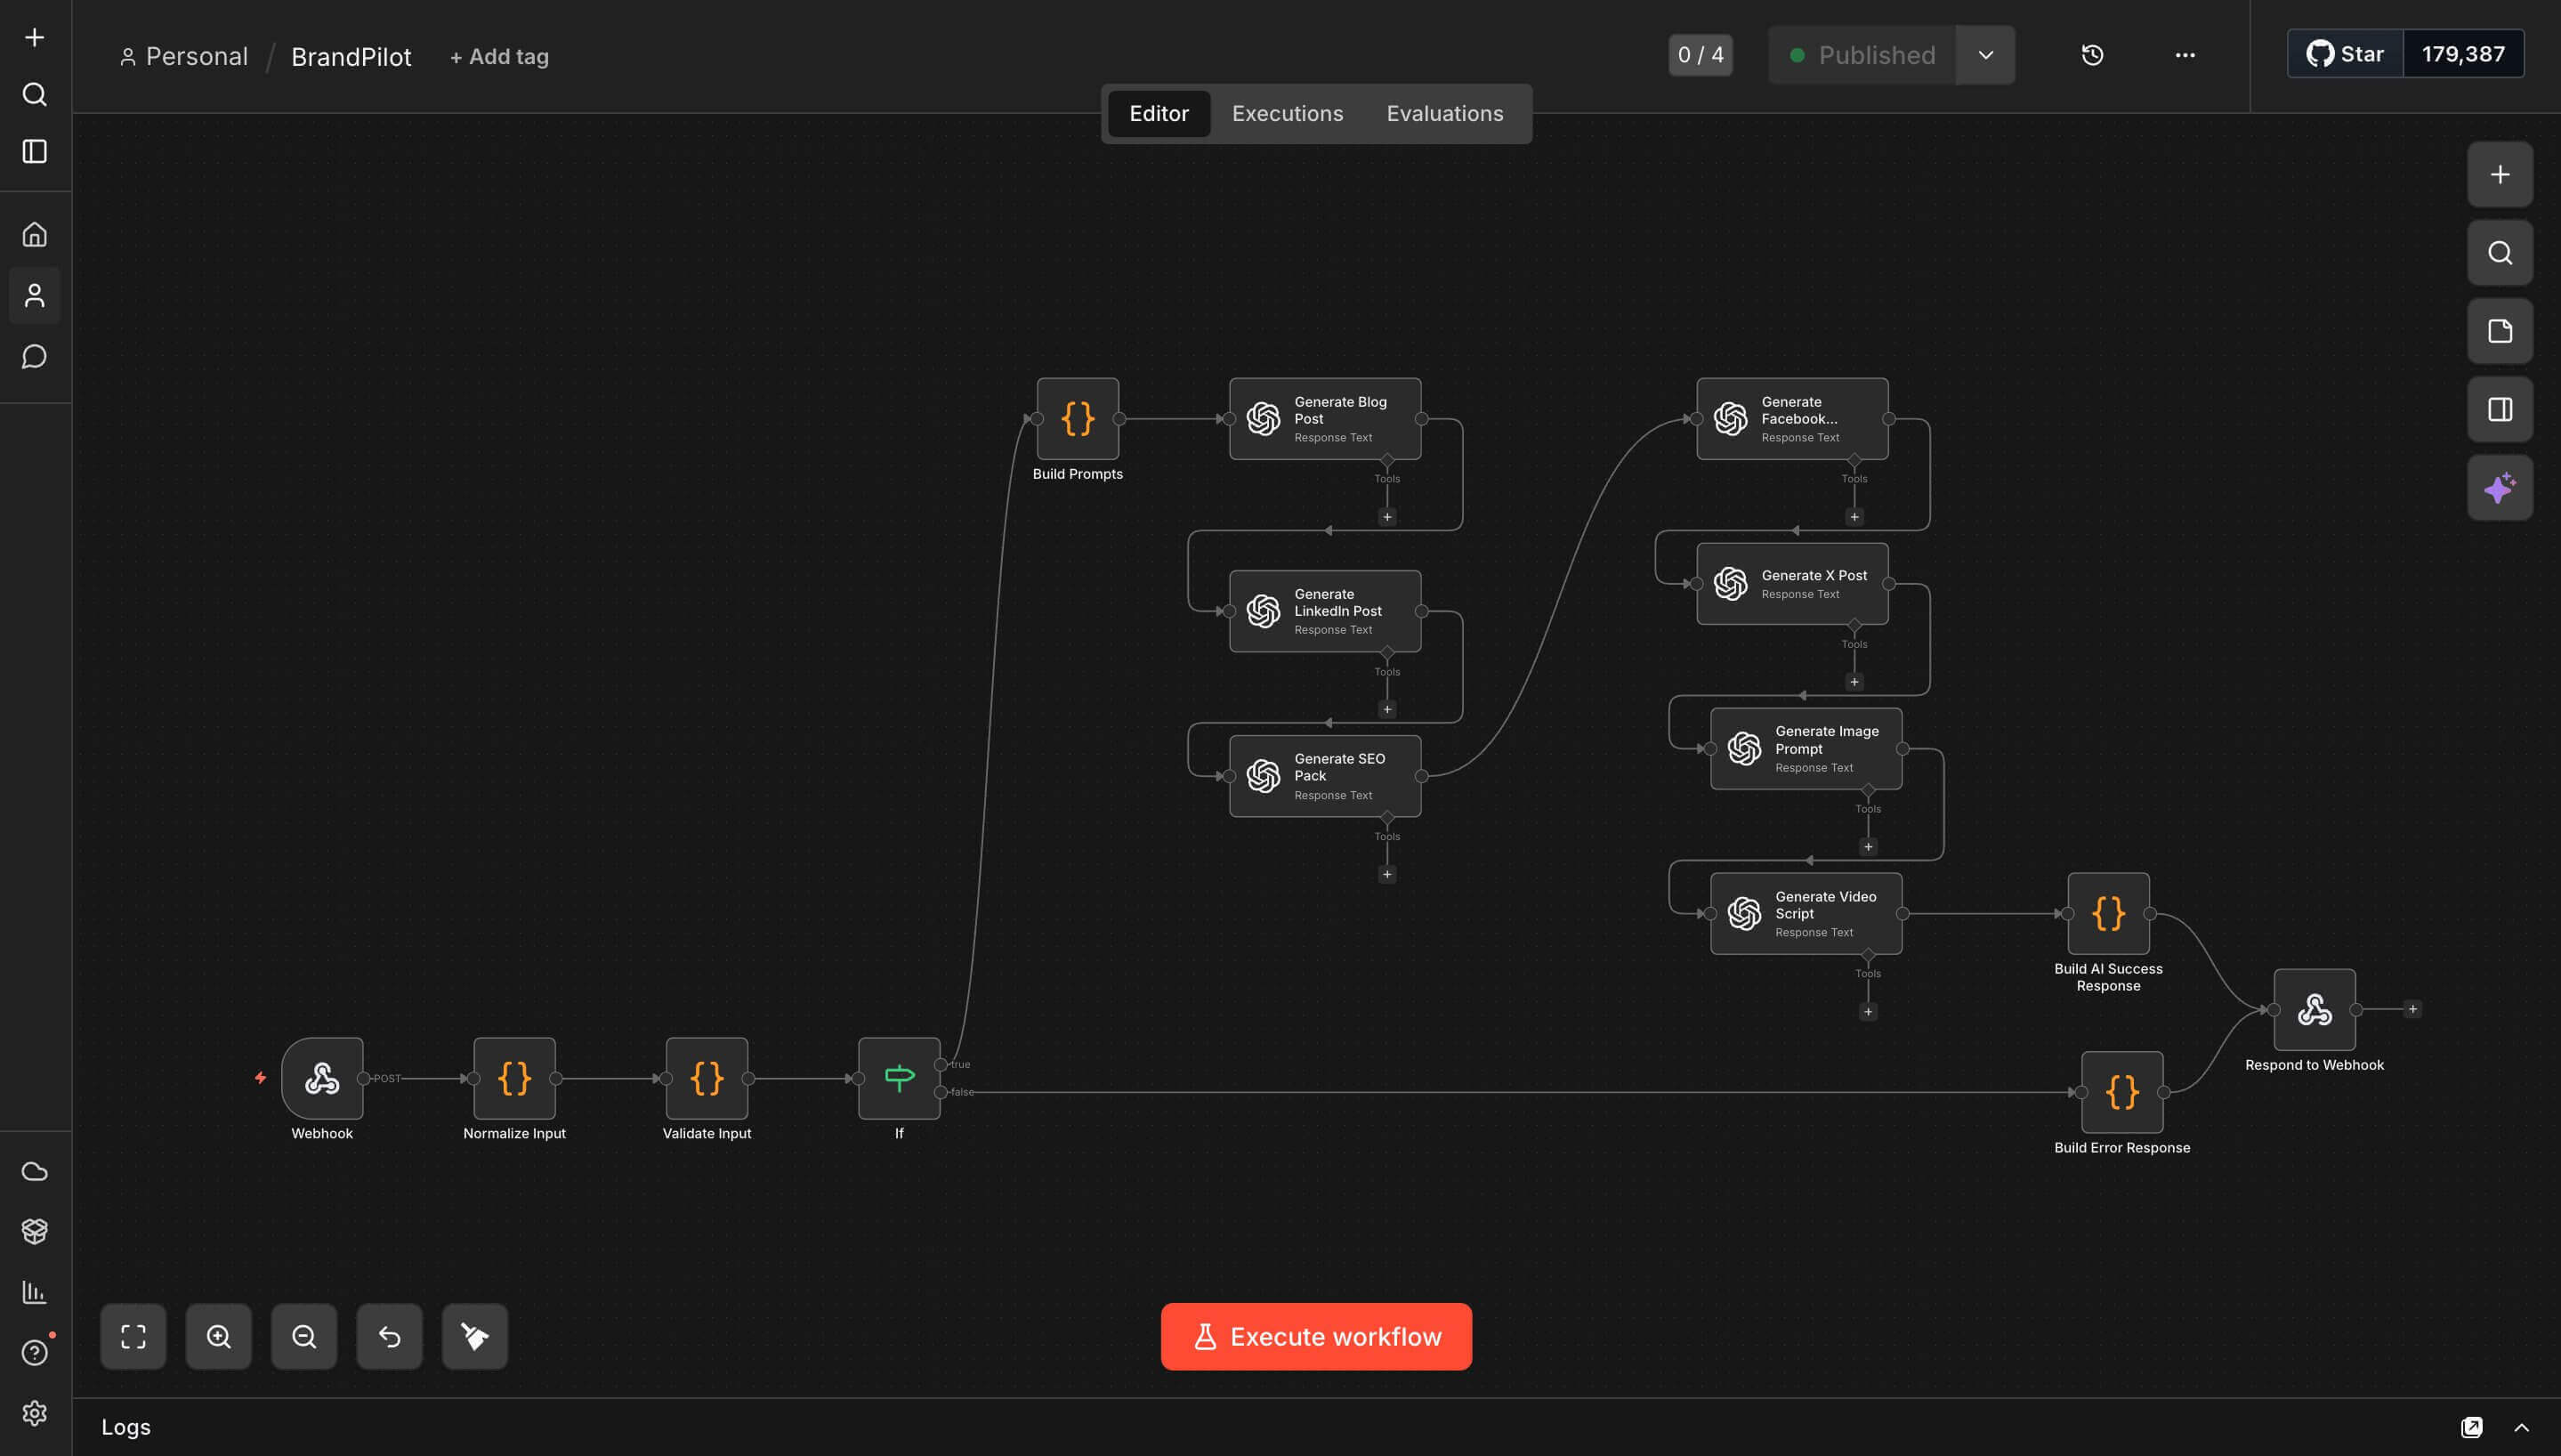This screenshot has height=1456, width=2561.
Task: Expand the Logs panel chevron
Action: tap(2520, 1426)
